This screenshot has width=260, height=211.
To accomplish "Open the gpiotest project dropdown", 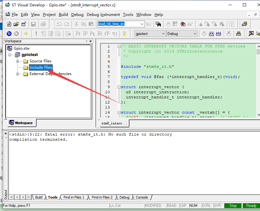I will tap(163, 34).
